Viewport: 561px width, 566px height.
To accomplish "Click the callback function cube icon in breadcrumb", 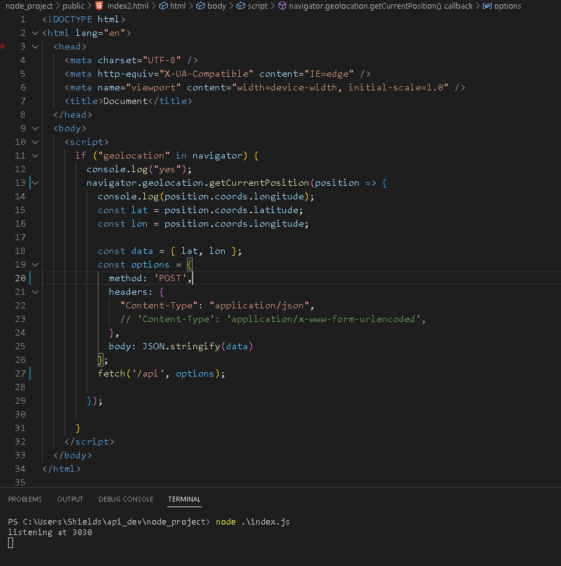I will 282,6.
